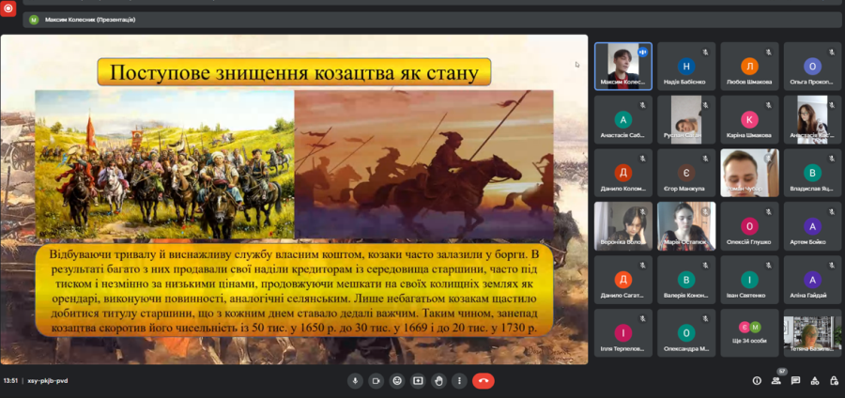Screen dimensions: 845x398
Task: Click the sunset horsemen silhouette image on slide
Action: (424, 164)
